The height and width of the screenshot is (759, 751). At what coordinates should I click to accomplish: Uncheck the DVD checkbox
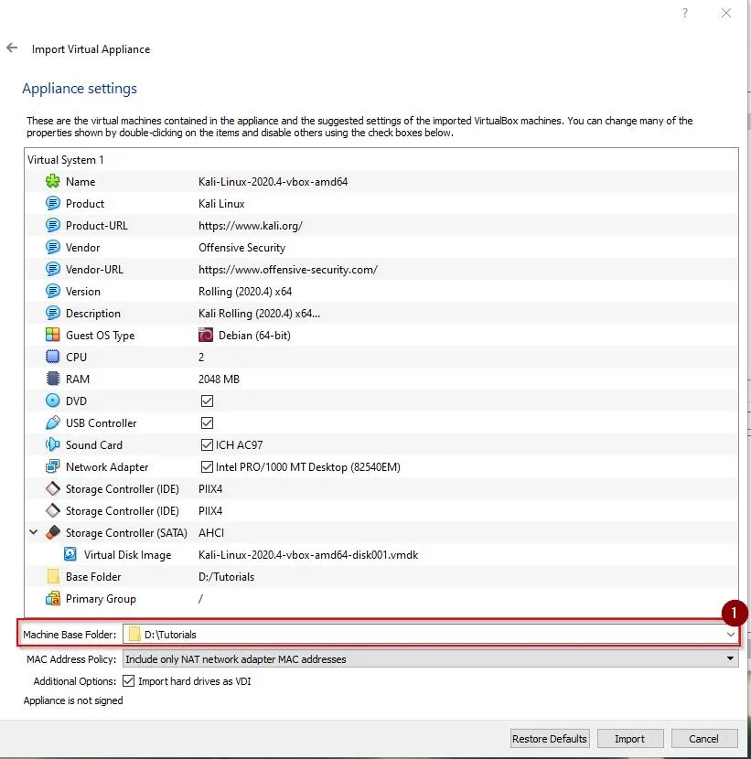tap(207, 401)
